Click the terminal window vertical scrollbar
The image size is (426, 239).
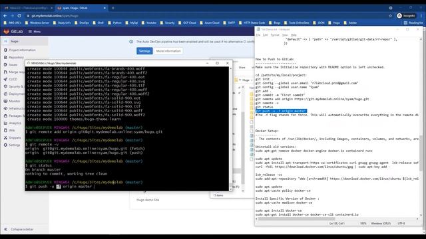coord(231,129)
